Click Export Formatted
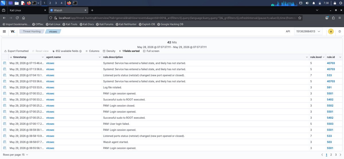 point(16,51)
